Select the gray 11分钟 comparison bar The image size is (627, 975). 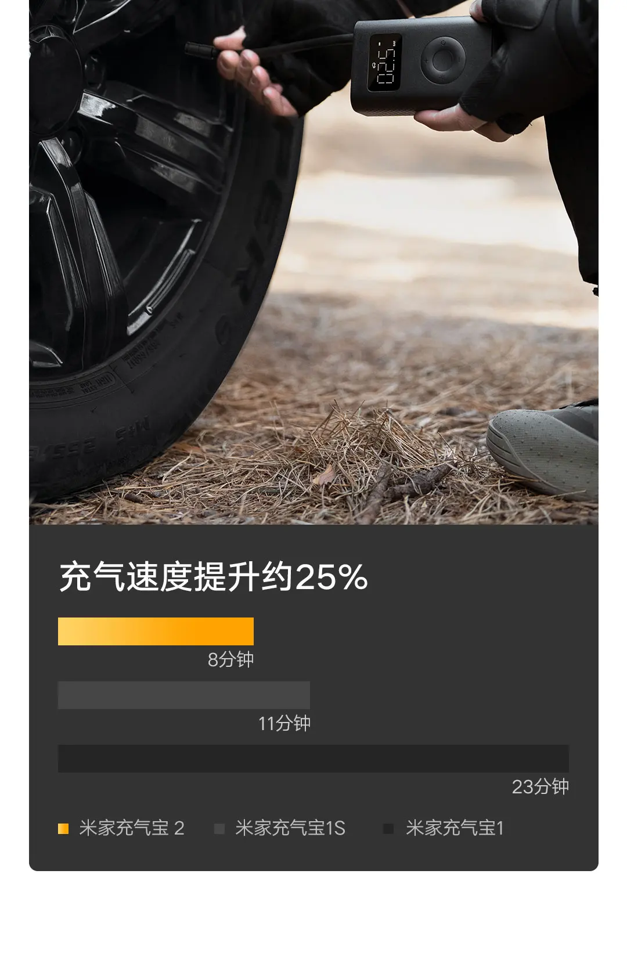(184, 695)
